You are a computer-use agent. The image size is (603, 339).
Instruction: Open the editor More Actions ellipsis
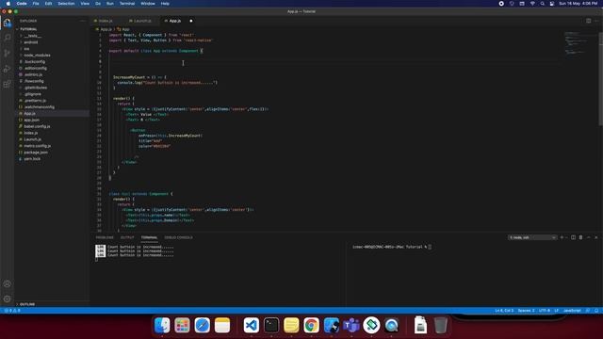(596, 21)
